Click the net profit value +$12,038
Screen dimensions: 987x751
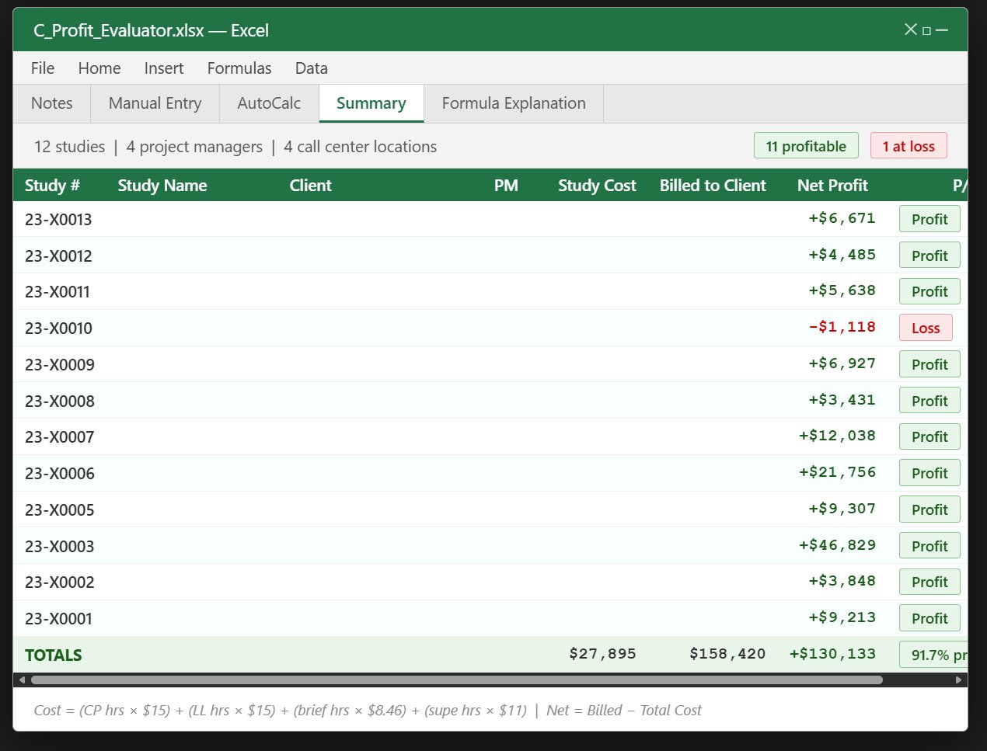tap(837, 436)
